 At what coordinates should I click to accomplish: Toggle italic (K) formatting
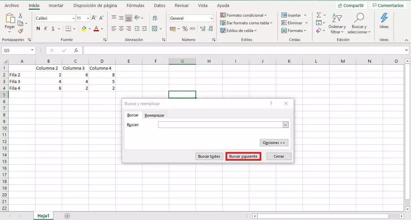[46, 29]
